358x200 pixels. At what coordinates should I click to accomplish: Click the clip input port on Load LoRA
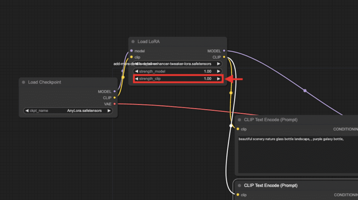pyautogui.click(x=131, y=57)
